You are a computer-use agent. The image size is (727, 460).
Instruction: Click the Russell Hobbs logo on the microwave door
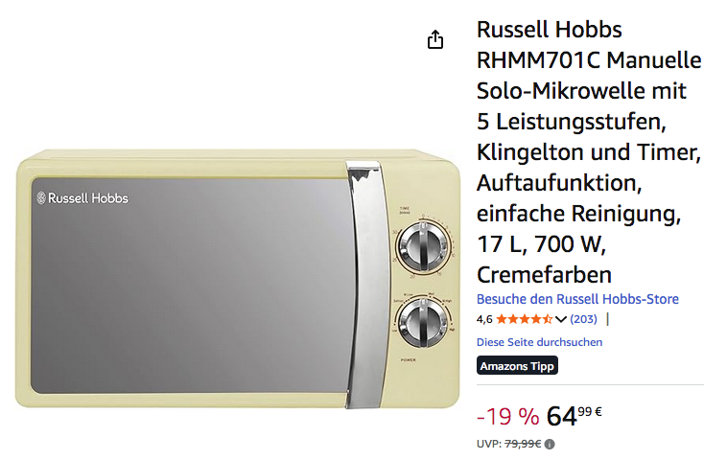[x=82, y=198]
